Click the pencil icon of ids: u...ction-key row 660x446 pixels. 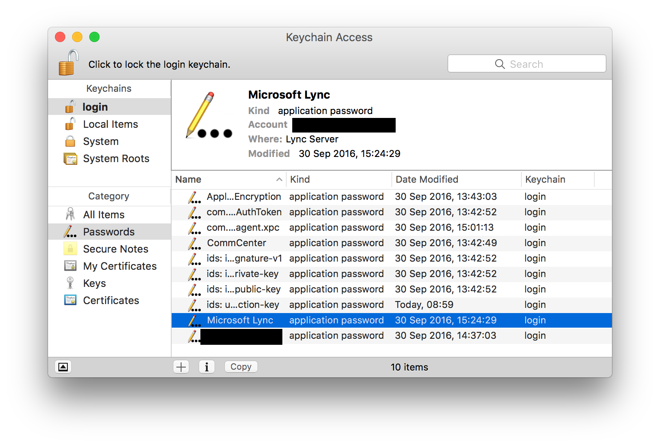194,305
